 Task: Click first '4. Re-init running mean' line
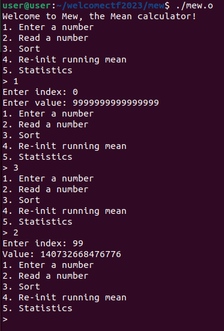[65, 59]
